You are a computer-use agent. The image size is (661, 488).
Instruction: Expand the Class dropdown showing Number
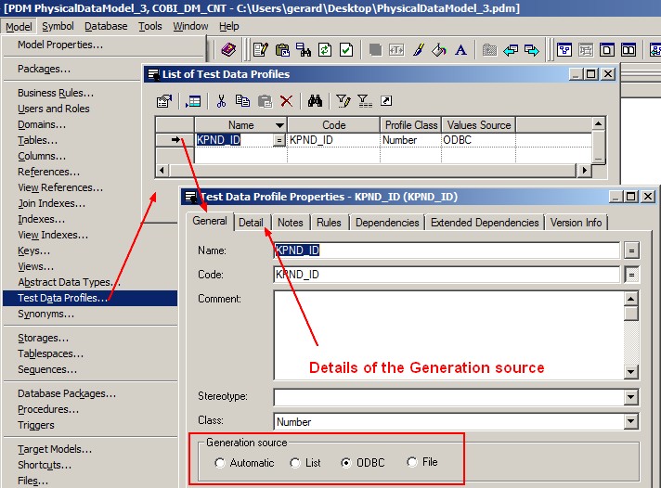click(x=631, y=422)
